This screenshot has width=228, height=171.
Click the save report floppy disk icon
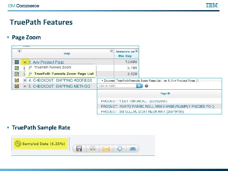[79, 149]
